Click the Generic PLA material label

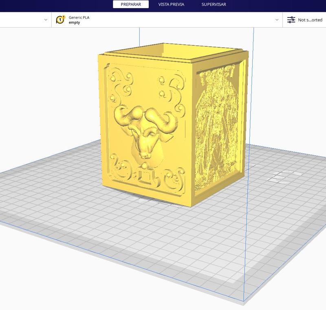[x=79, y=17]
